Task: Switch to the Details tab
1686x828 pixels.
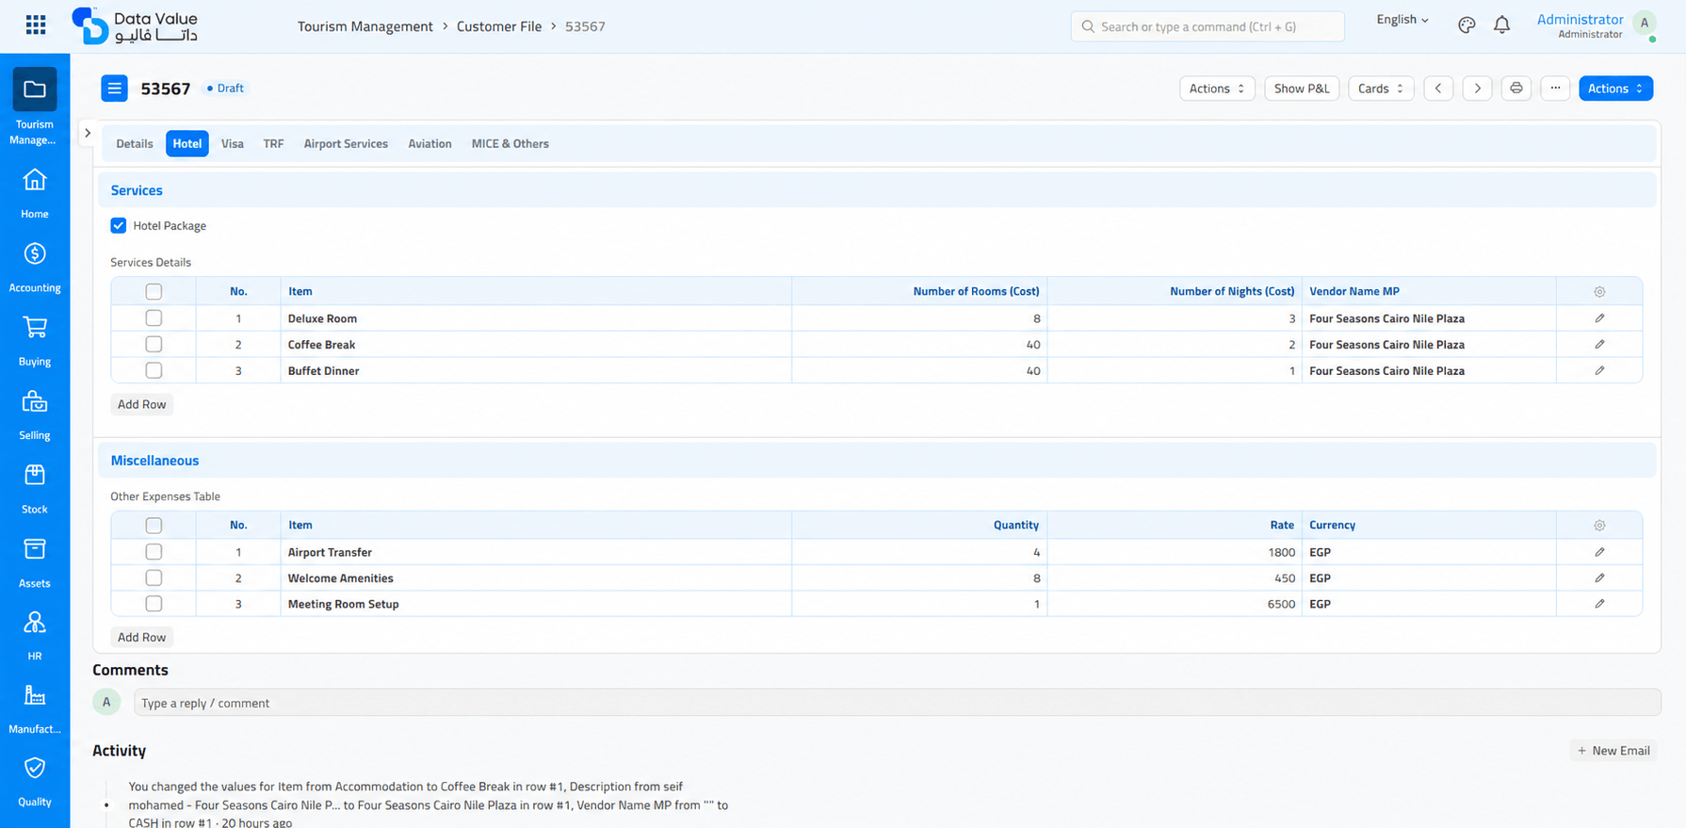Action: 135,144
